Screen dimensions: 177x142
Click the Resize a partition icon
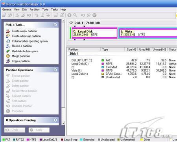[x=8, y=46]
